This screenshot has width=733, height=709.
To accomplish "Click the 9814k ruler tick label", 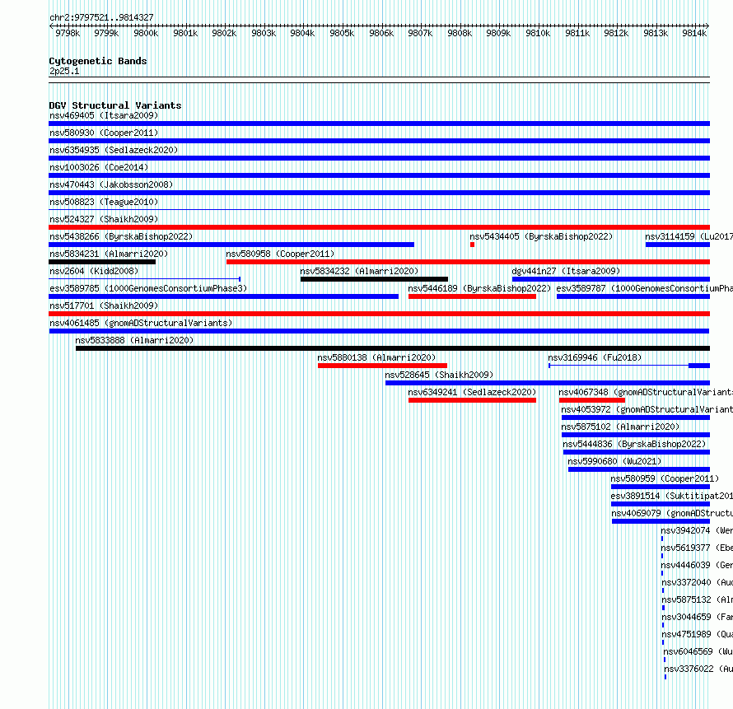I will (x=693, y=33).
